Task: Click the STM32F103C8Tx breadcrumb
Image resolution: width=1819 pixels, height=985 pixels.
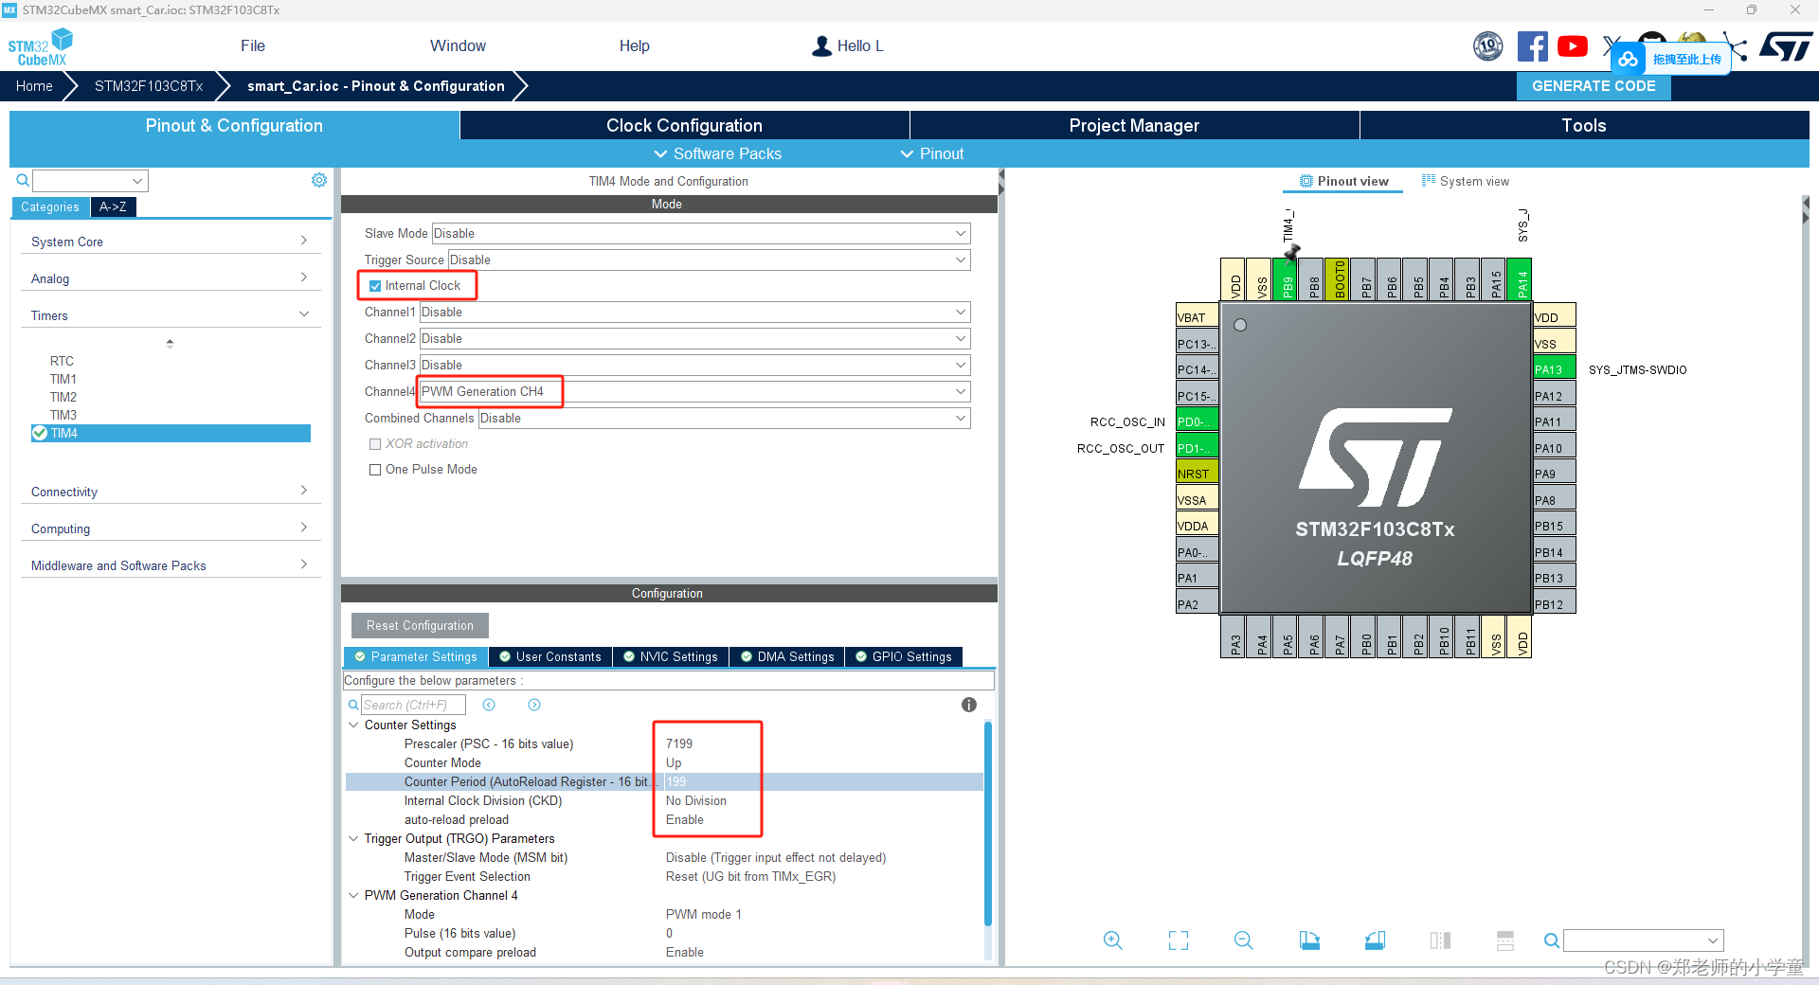Action: click(x=149, y=86)
